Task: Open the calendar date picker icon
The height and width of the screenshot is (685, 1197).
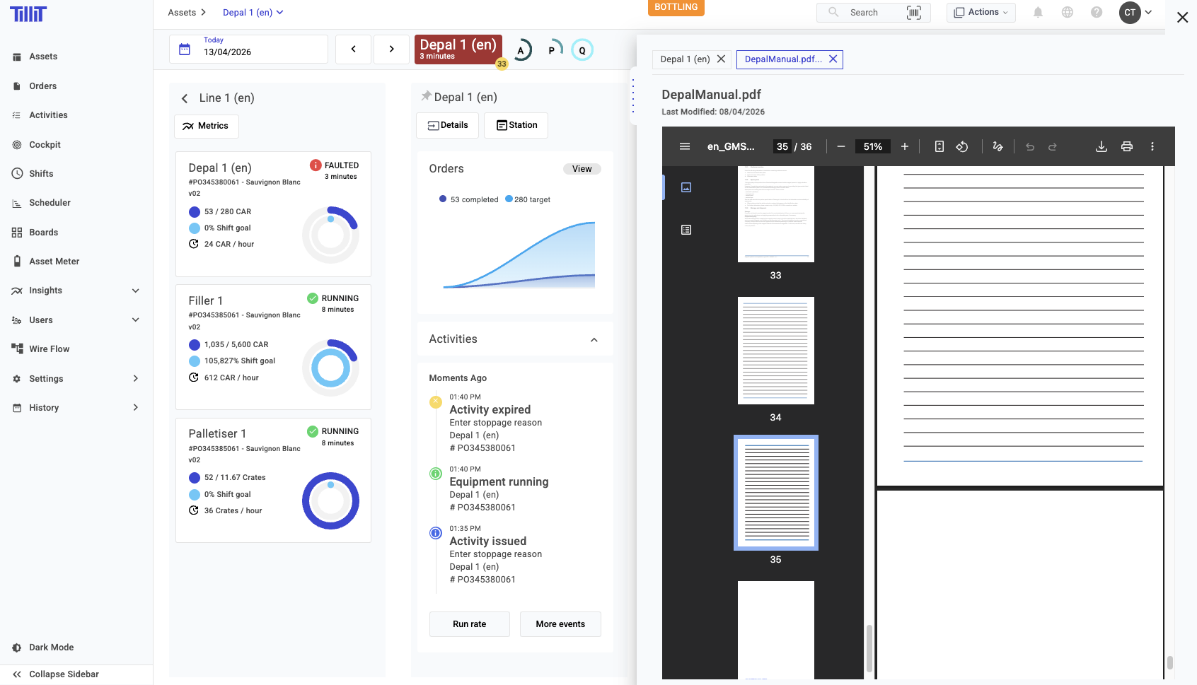Action: [x=185, y=49]
